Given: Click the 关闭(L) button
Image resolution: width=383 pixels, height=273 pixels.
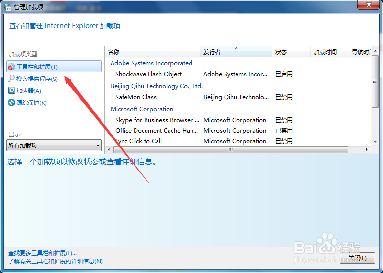Looking at the screenshot, I should pyautogui.click(x=357, y=258).
